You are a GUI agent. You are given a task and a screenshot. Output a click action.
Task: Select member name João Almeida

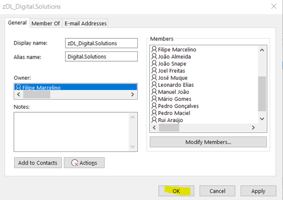click(x=174, y=57)
